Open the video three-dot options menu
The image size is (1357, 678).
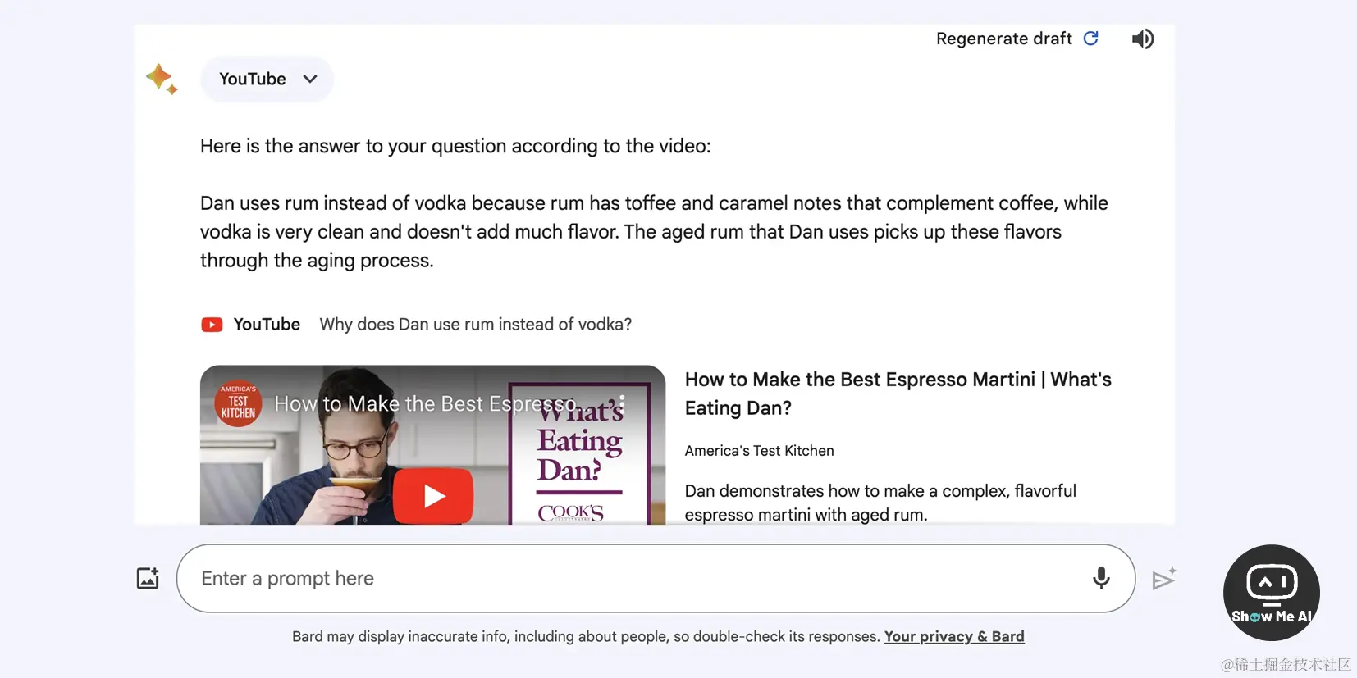[623, 403]
